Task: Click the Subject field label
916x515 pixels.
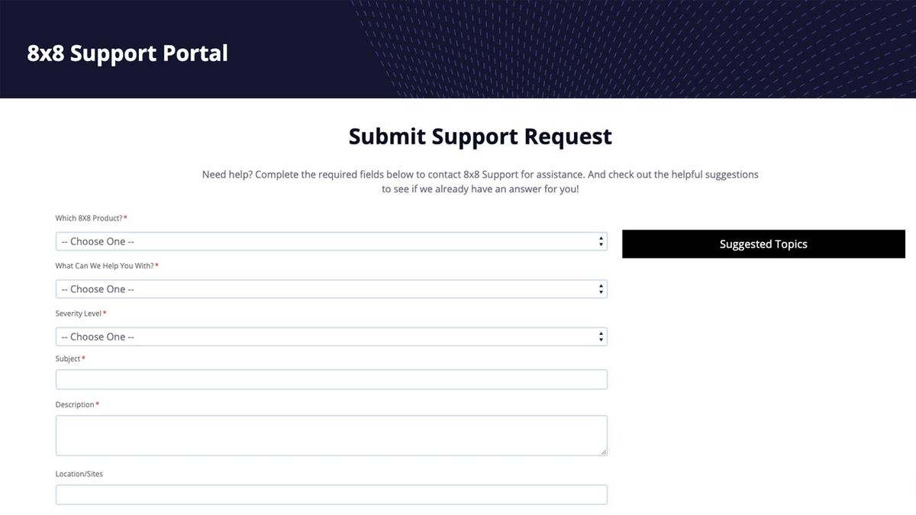Action: coord(68,359)
